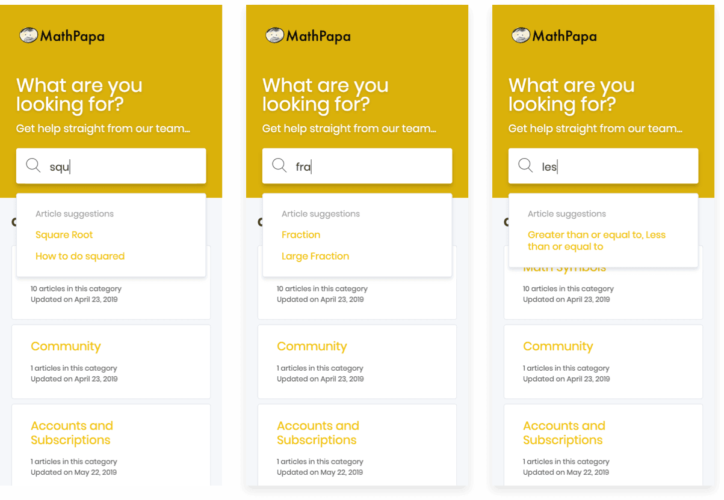Select the 'Square Root' article suggestion

pyautogui.click(x=64, y=234)
